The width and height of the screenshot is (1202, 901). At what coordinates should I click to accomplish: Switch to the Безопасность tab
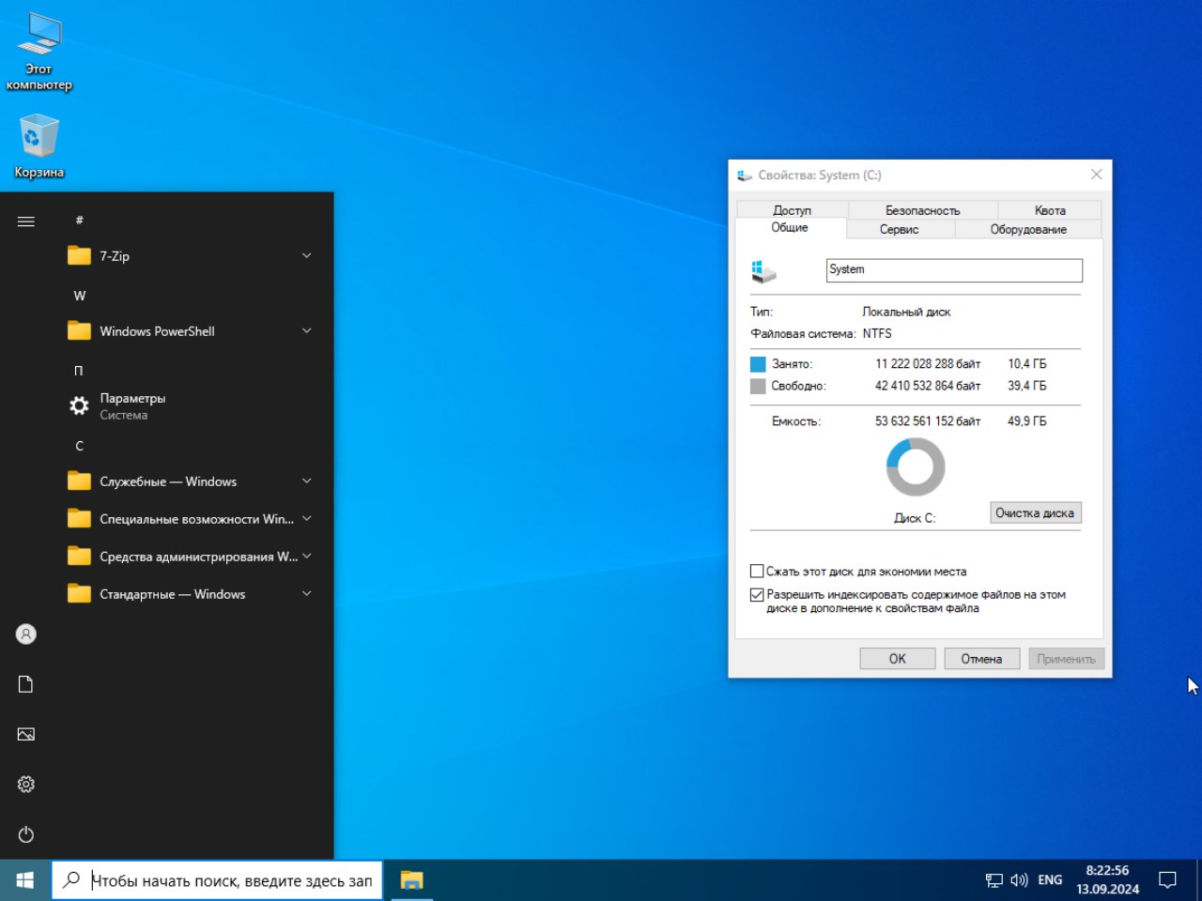pos(922,210)
